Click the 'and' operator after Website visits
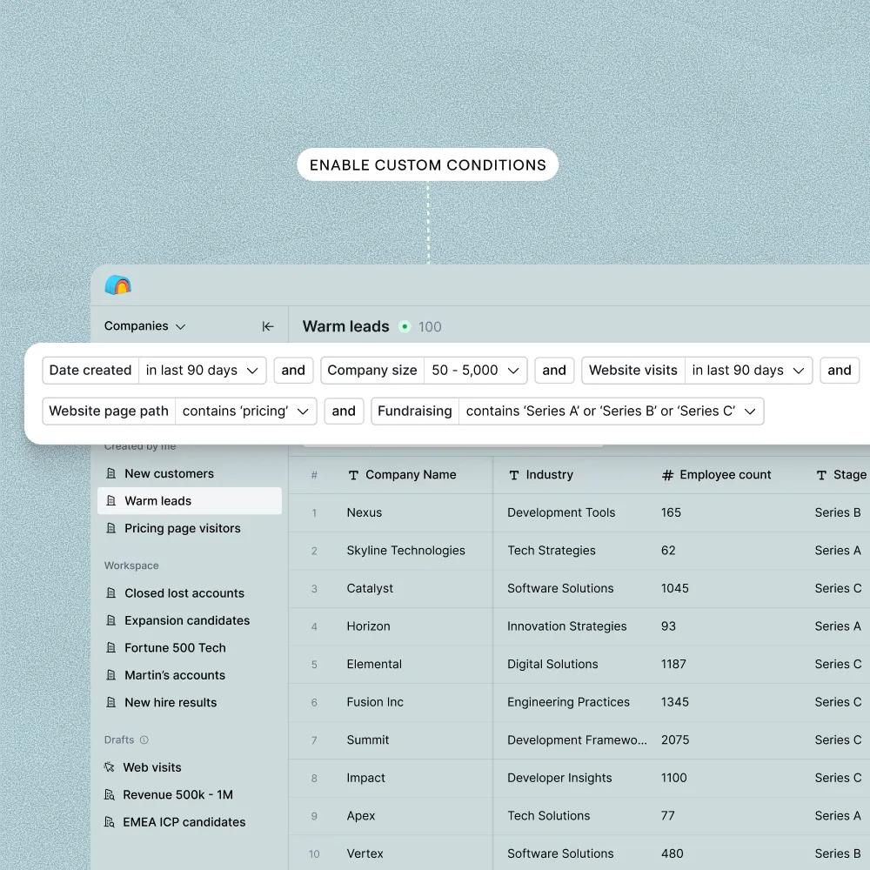This screenshot has width=870, height=870. [x=840, y=370]
